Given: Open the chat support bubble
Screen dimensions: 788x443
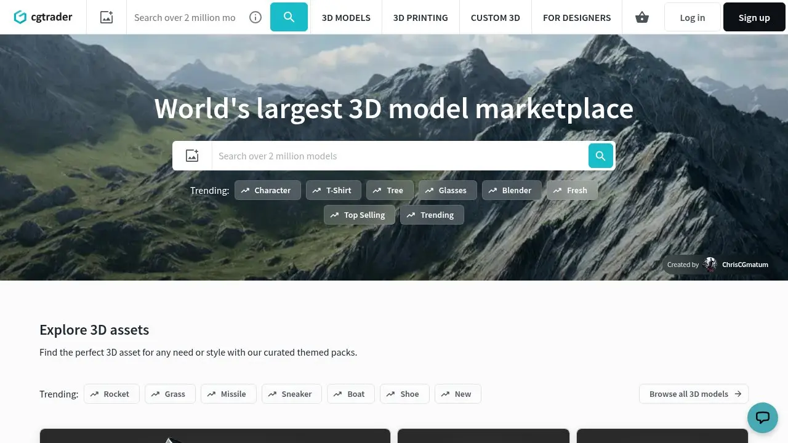Looking at the screenshot, I should 763,418.
